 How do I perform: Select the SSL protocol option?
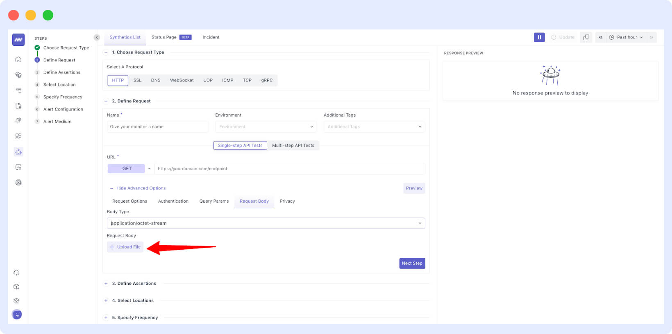click(x=137, y=80)
